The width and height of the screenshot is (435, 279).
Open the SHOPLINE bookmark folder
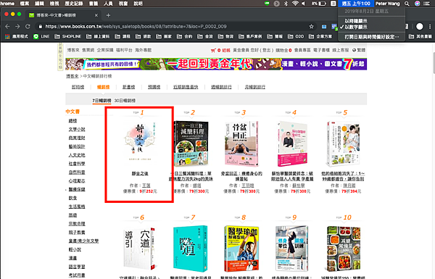(68, 36)
